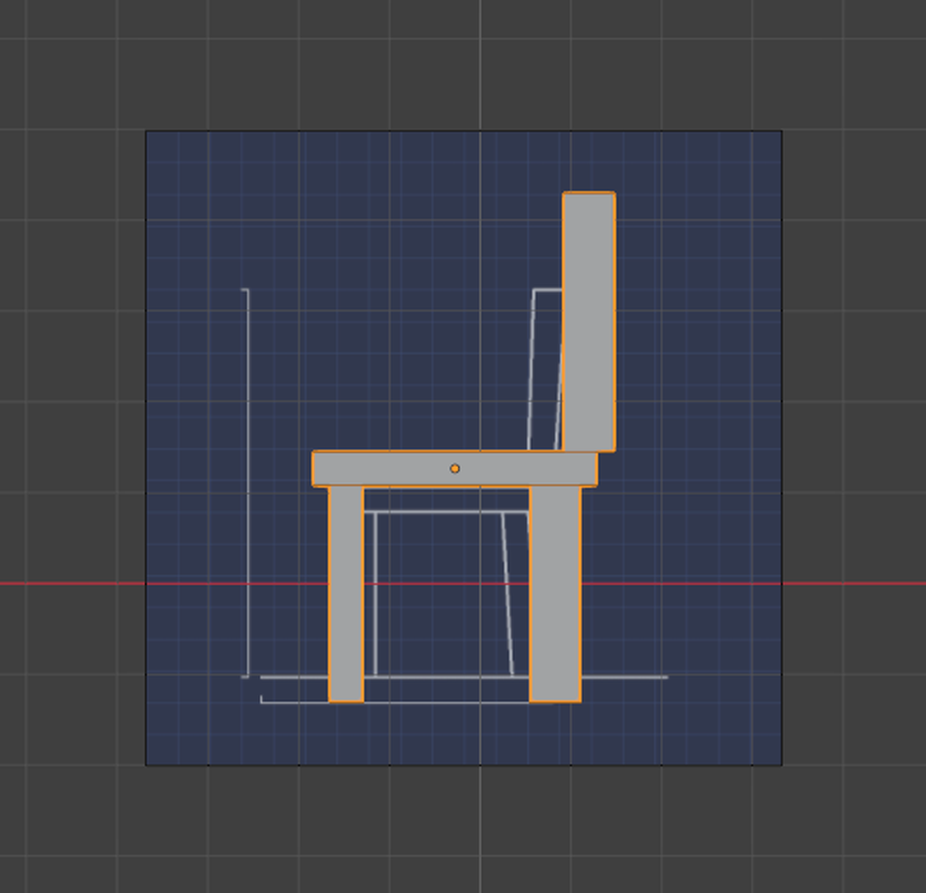Click the chair's horizontal seat slab
926x893 pixels.
[455, 469]
